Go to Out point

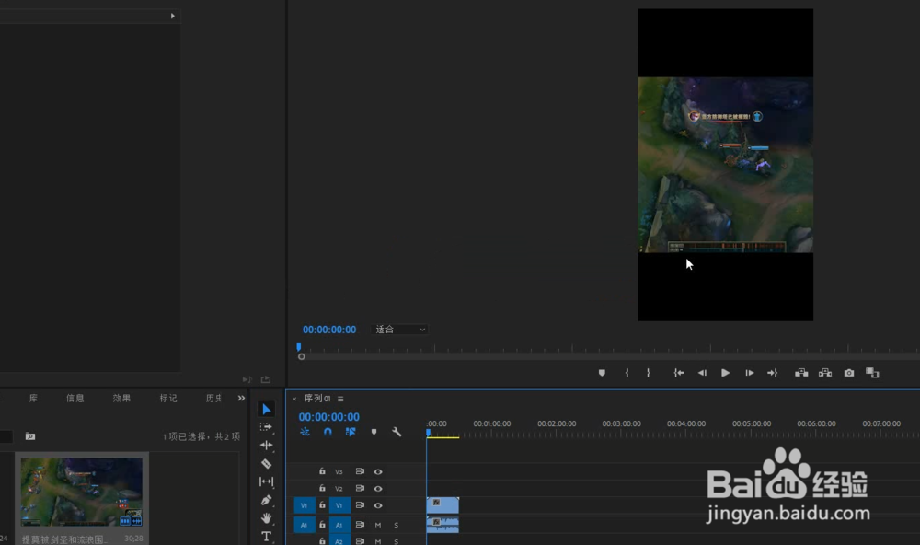[772, 373]
